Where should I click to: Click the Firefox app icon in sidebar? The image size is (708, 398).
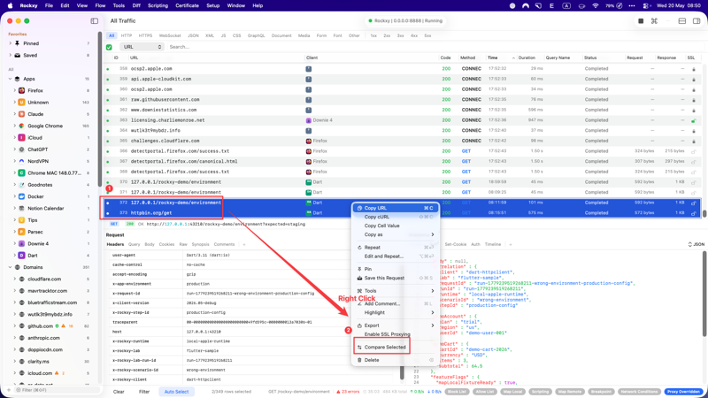21,90
